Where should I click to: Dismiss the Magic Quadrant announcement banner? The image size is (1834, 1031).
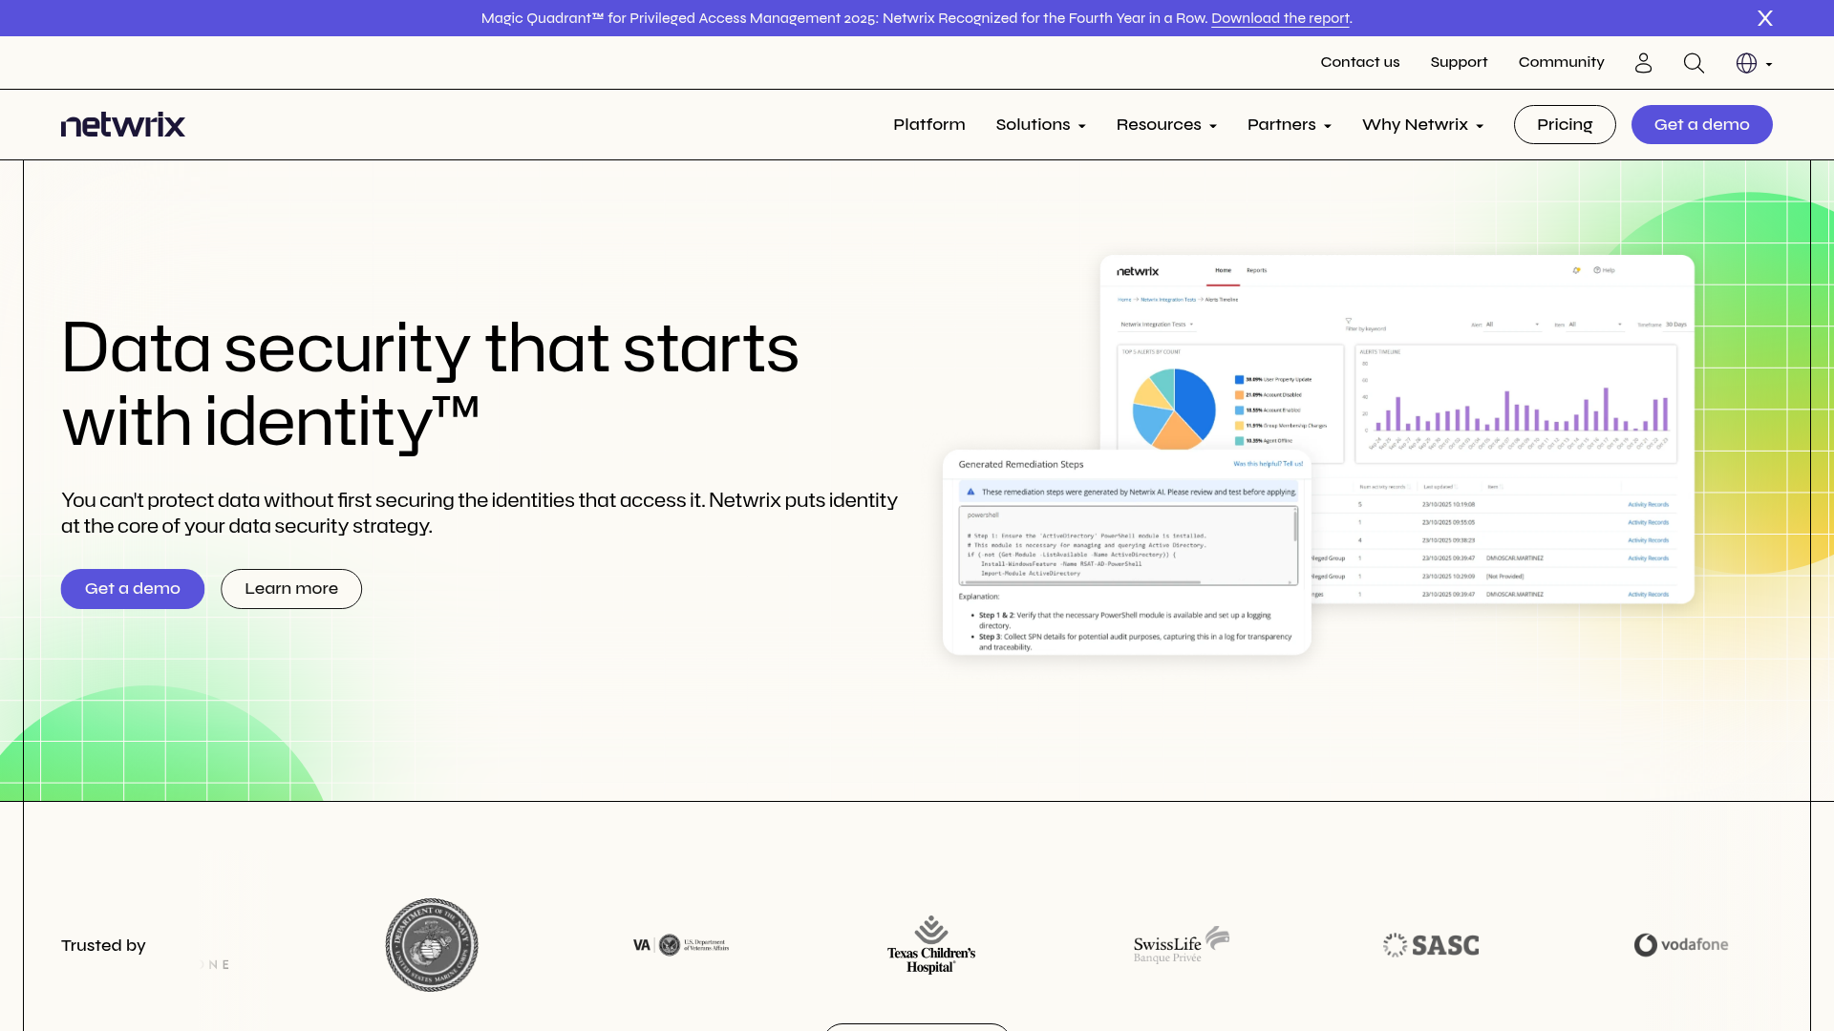click(x=1764, y=18)
